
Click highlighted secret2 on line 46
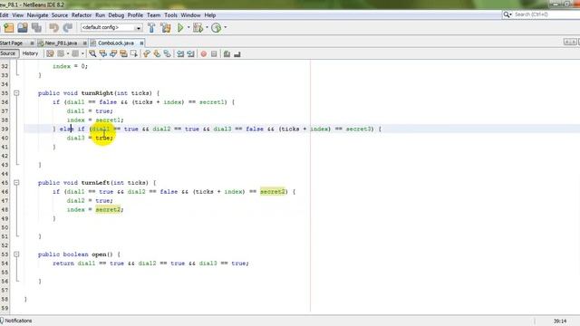pyautogui.click(x=273, y=191)
